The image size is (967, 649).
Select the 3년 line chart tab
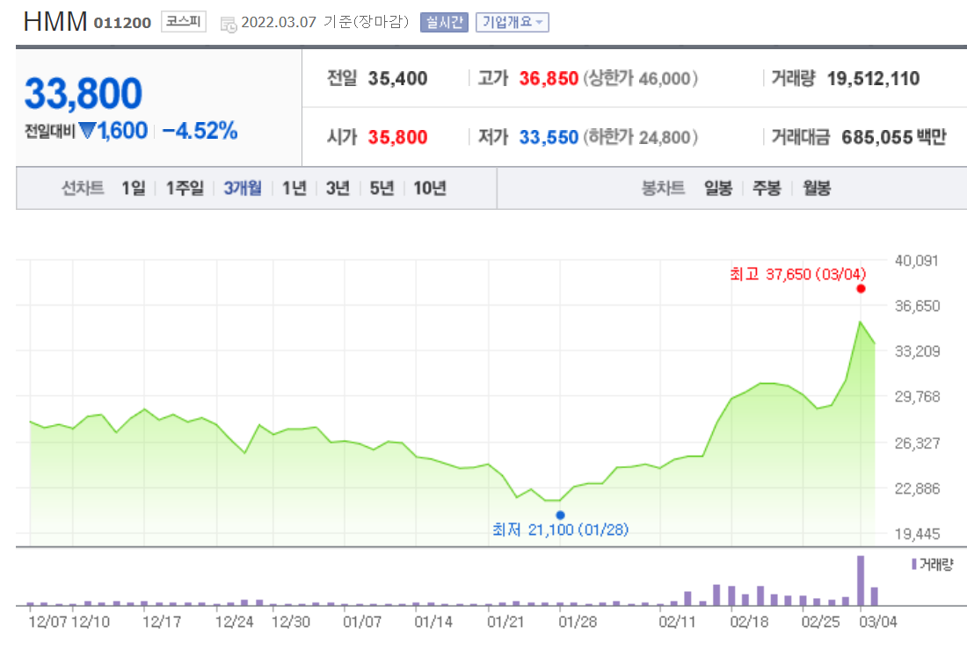pos(338,188)
